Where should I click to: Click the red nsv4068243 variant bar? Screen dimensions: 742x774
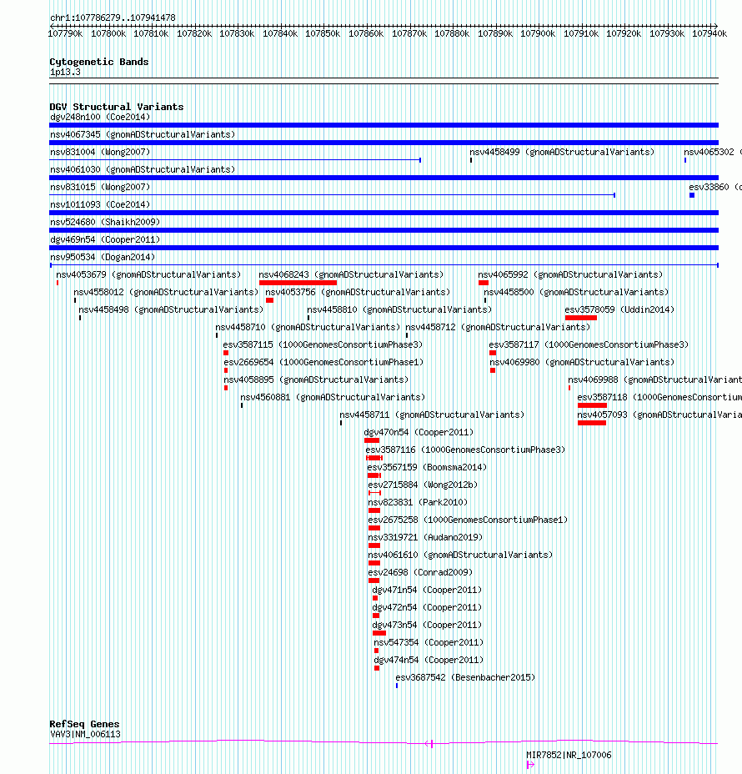click(x=298, y=283)
